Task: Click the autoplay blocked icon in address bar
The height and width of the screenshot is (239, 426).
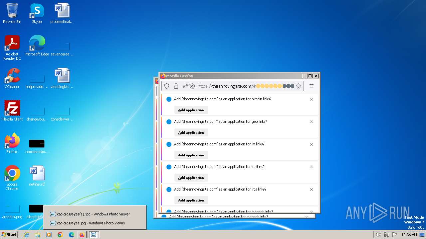Action: tap(192, 86)
